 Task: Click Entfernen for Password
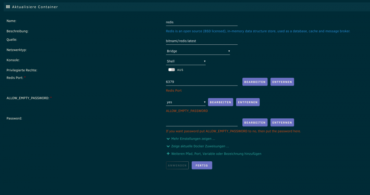[x=282, y=122]
